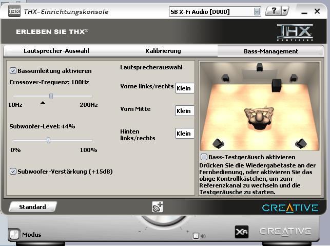Open the help question mark button
Image resolution: width=330 pixels, height=246 pixels.
(x=273, y=11)
